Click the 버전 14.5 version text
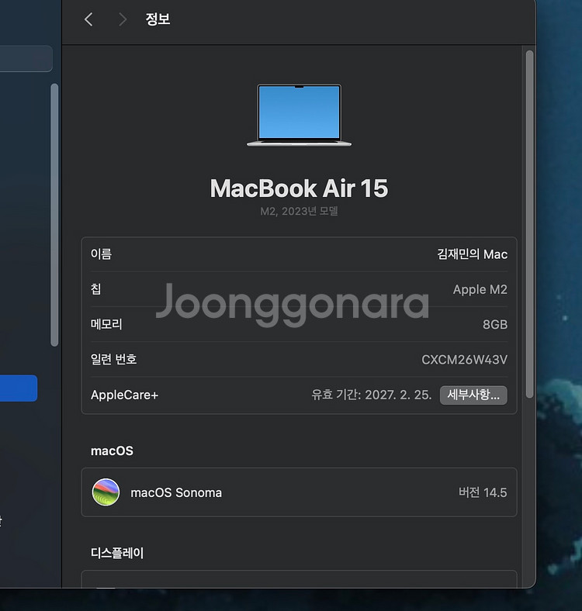 [483, 492]
